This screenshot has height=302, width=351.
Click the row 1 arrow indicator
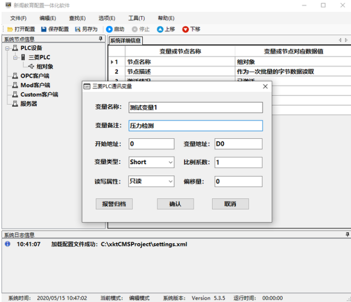pos(112,62)
